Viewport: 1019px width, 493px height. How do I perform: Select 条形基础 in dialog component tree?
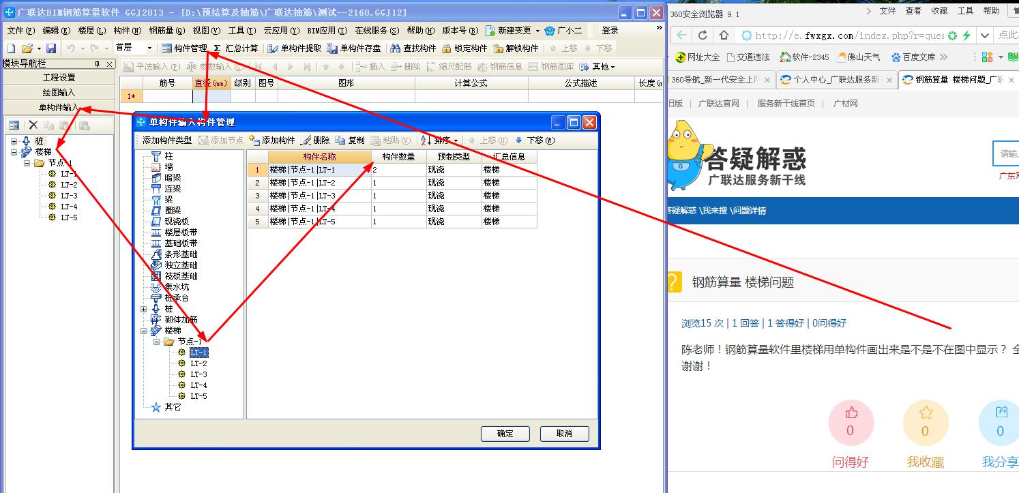[x=181, y=254]
